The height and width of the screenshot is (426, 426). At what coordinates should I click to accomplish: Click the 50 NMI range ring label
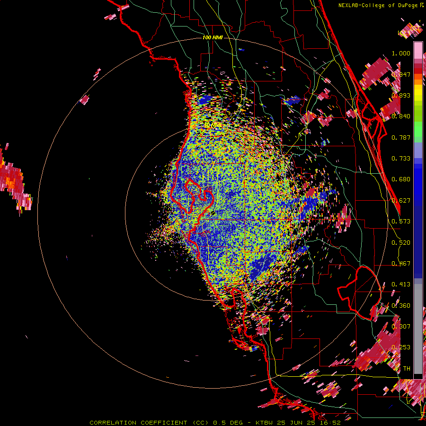pos(212,125)
